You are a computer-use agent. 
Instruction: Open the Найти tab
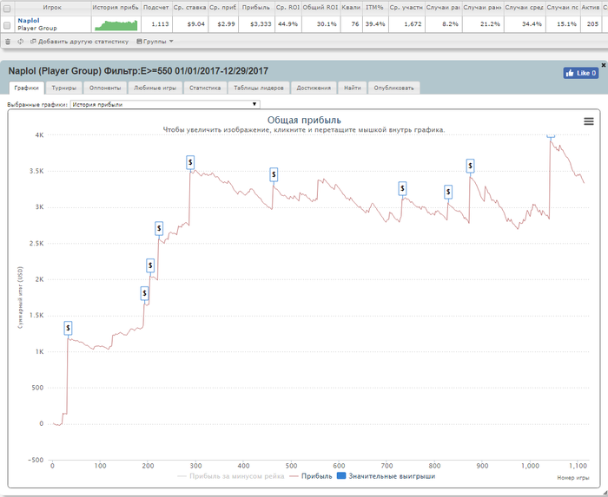pos(353,88)
